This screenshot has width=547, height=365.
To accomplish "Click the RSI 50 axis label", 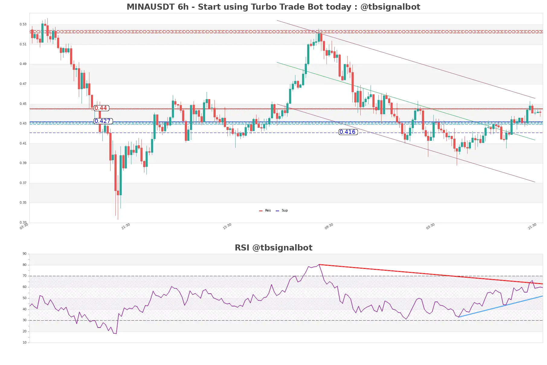I will [24, 298].
